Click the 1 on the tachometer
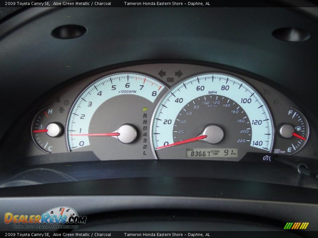Screen dimensions: 318x238 pos(80,131)
